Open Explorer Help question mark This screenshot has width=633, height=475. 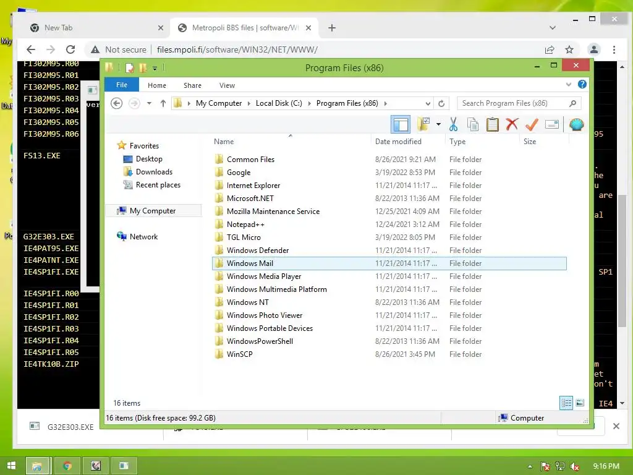tap(582, 84)
